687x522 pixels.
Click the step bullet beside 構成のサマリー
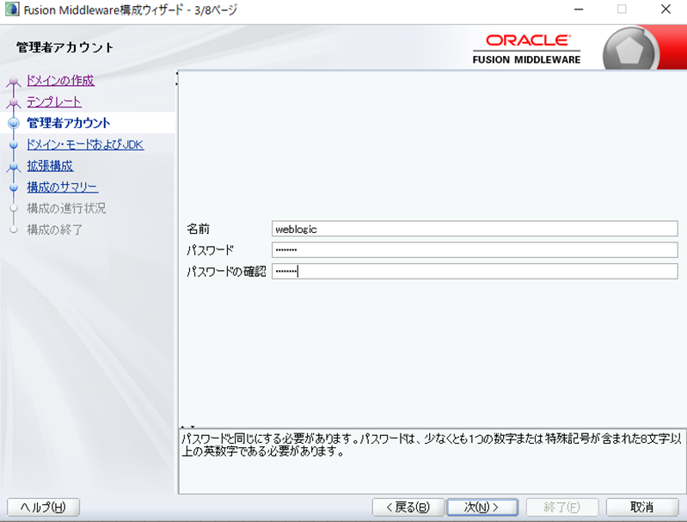point(13,187)
